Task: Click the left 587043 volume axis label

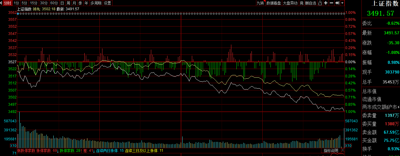Action: [10, 121]
